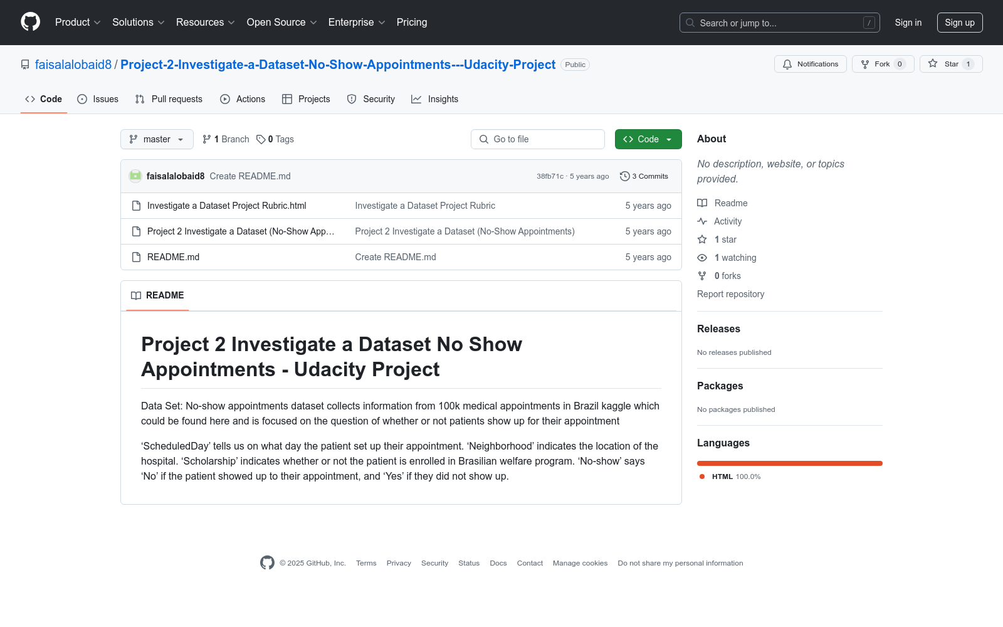This screenshot has width=1003, height=627.
Task: Click the Releases heading link
Action: coord(718,329)
